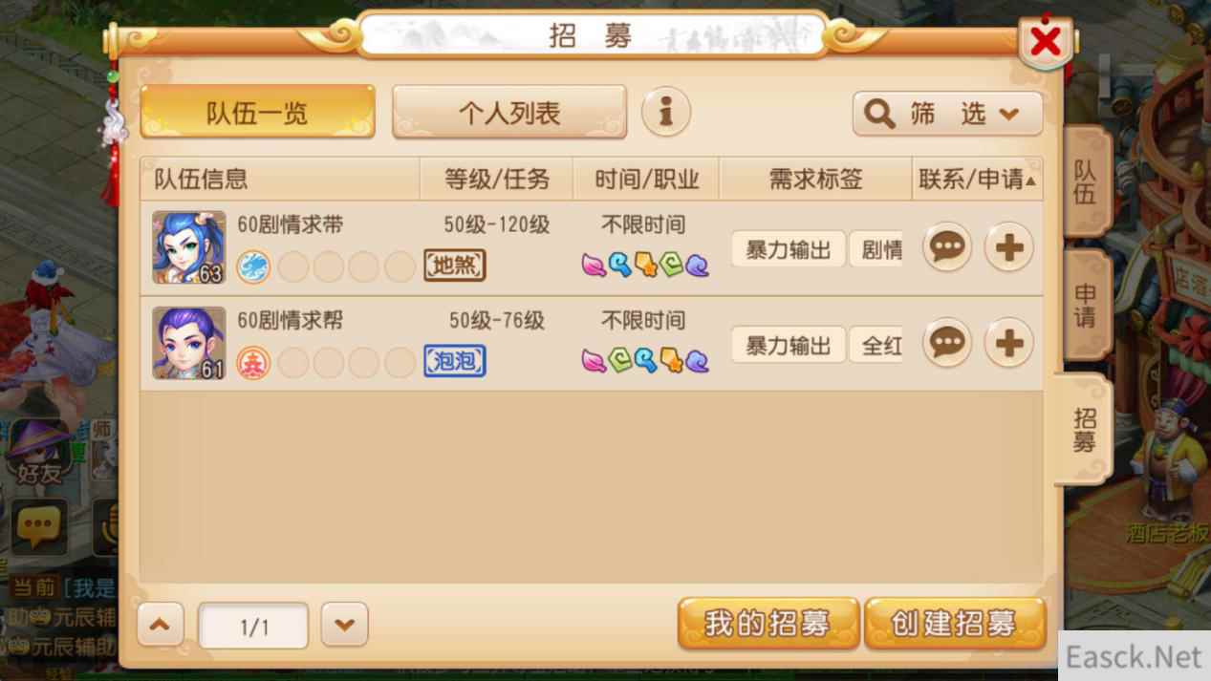Go to the next page with down arrow
The image size is (1211, 681).
click(x=344, y=626)
